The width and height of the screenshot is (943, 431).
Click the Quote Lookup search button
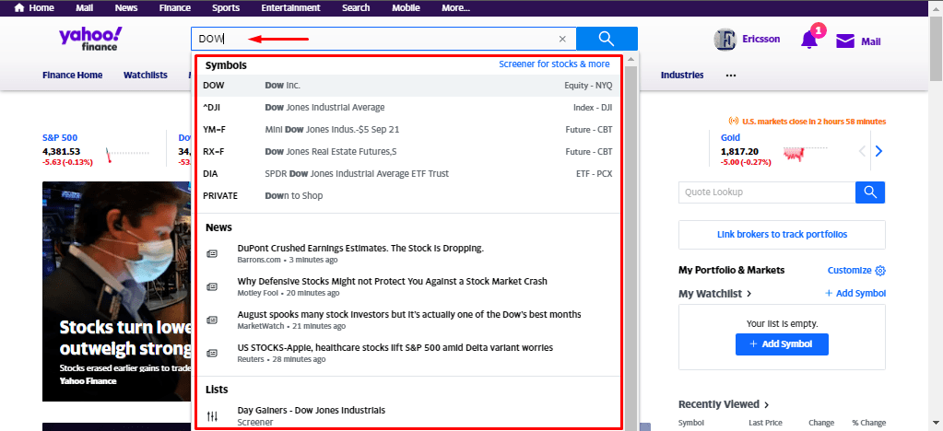pyautogui.click(x=870, y=192)
